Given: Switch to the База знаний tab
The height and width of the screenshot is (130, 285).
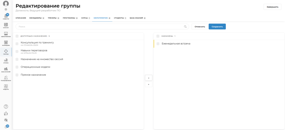Looking at the screenshot, I should coord(137,18).
